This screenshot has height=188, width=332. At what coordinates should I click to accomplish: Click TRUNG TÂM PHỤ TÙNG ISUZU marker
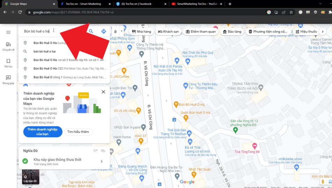[261, 87]
